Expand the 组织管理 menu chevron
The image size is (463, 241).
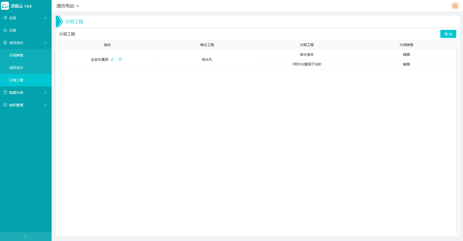(x=45, y=105)
